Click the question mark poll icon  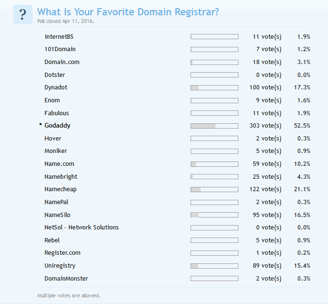(x=23, y=14)
